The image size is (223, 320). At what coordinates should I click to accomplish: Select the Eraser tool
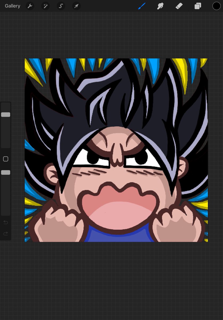(x=179, y=6)
